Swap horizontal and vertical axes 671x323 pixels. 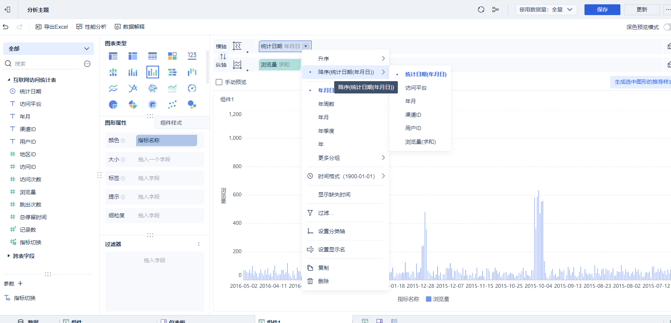[223, 56]
